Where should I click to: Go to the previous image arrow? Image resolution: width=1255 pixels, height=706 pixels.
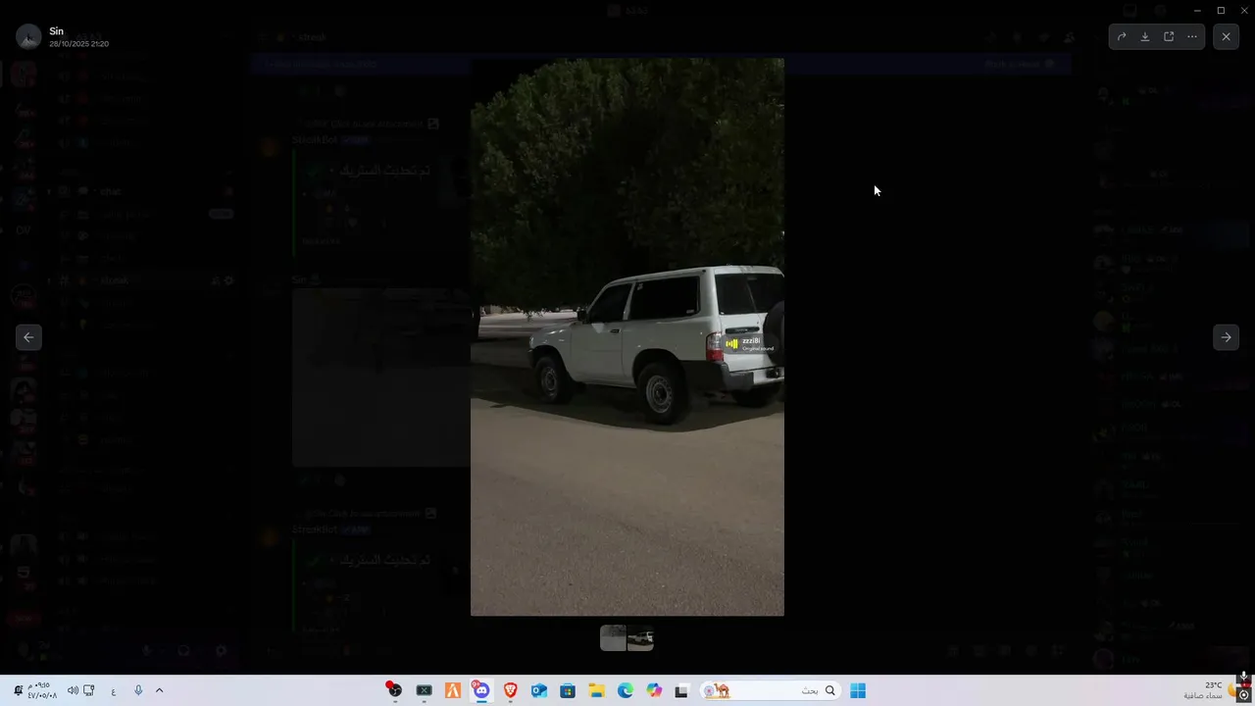click(x=28, y=337)
